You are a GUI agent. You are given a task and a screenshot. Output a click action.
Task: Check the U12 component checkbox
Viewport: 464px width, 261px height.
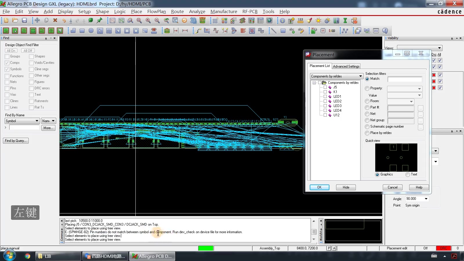tap(325, 115)
